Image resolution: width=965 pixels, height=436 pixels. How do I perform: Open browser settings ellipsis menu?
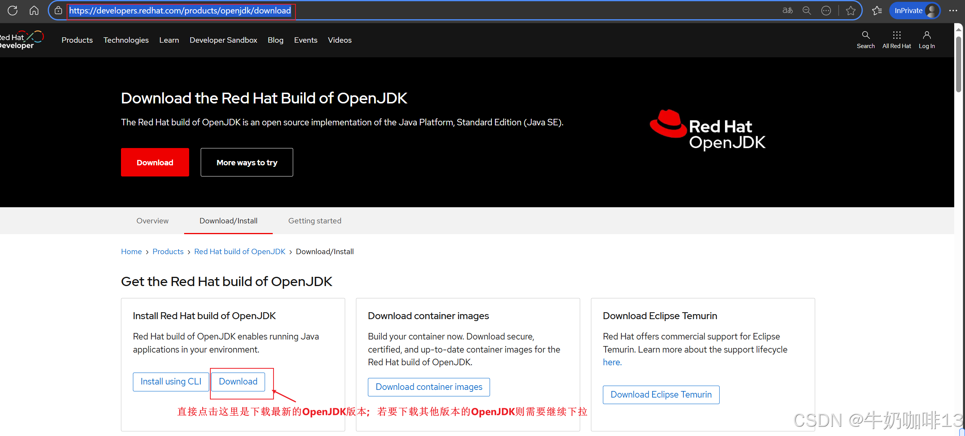953,10
